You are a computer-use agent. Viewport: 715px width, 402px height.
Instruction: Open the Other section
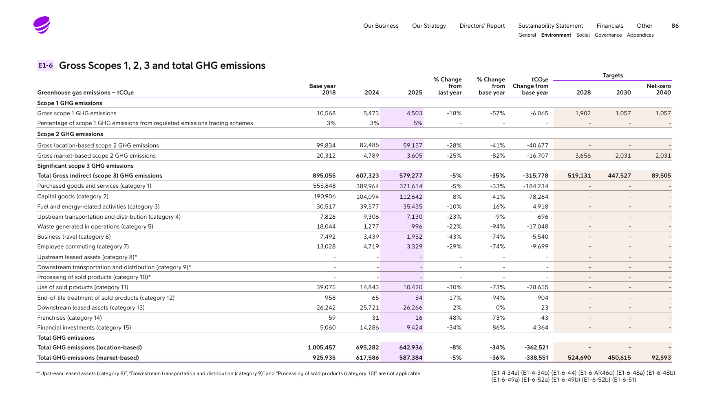point(644,26)
